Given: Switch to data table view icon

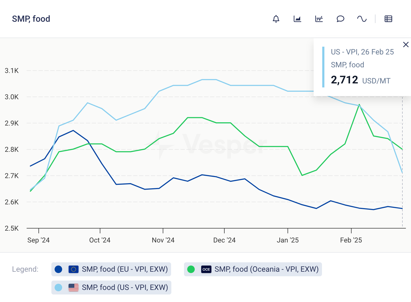Looking at the screenshot, I should [388, 19].
